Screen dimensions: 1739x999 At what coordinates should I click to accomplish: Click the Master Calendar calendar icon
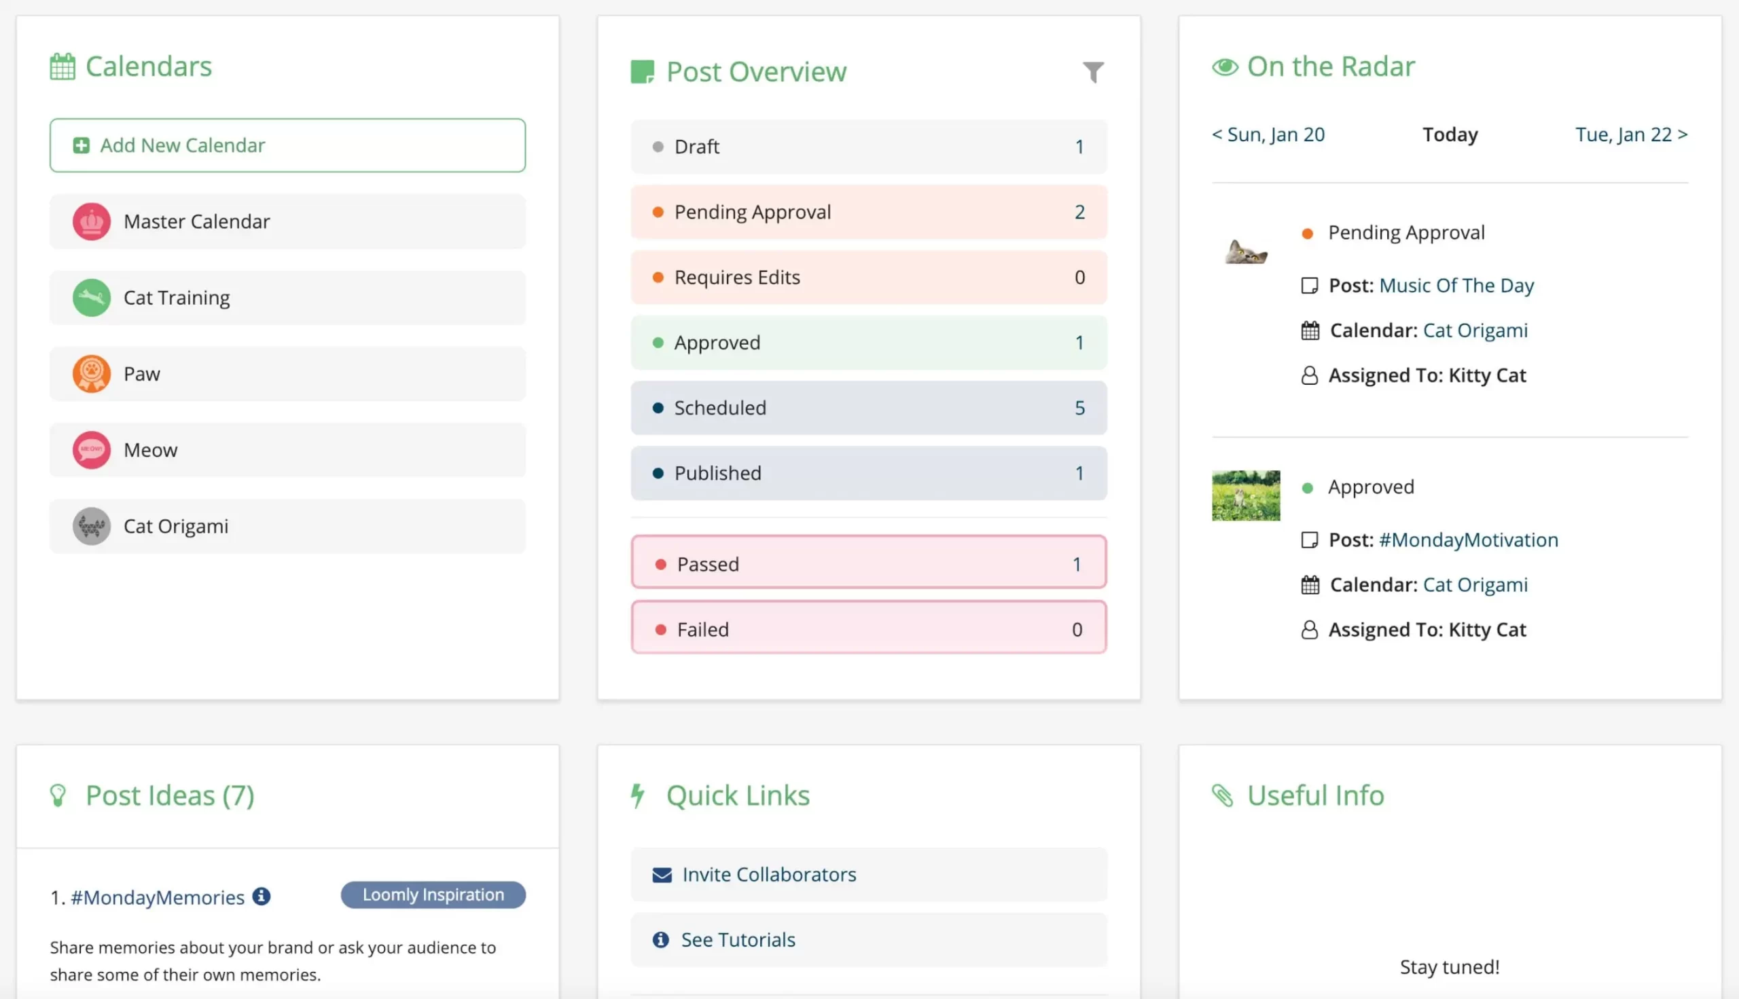coord(91,221)
